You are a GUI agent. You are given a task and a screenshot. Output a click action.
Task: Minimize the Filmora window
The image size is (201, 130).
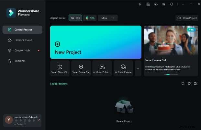click(x=183, y=4)
